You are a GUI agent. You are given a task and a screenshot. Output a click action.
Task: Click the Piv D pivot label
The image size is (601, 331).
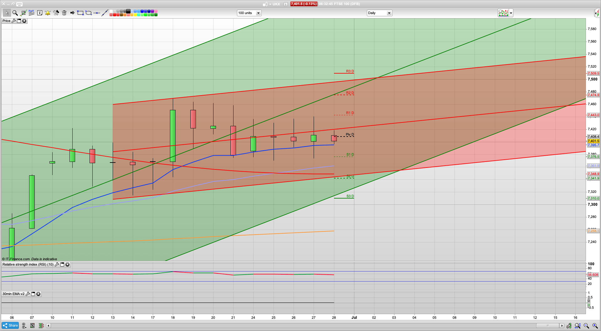[x=350, y=134]
